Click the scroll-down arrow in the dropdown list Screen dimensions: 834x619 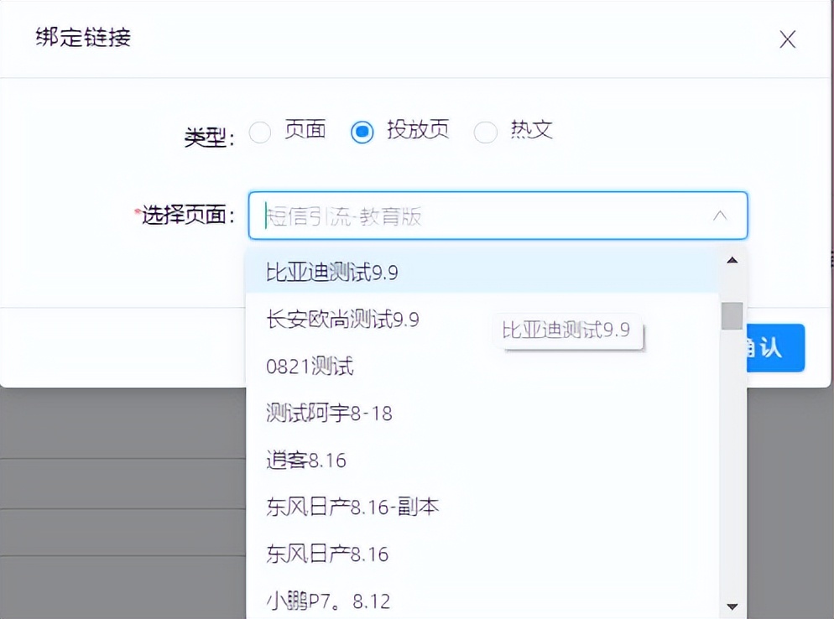(x=732, y=606)
